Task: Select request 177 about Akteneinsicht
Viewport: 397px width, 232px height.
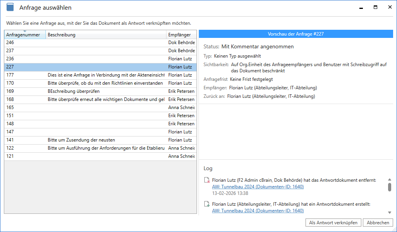Action: (100, 75)
